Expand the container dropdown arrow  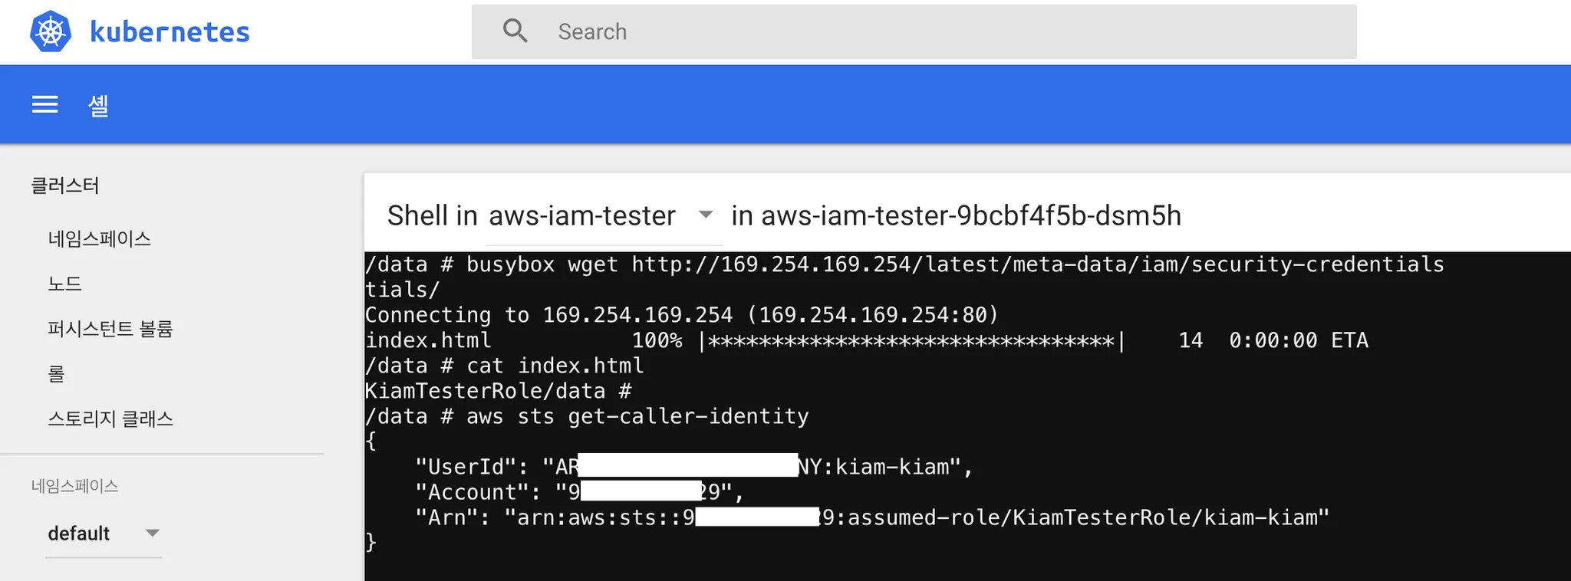[x=706, y=215]
